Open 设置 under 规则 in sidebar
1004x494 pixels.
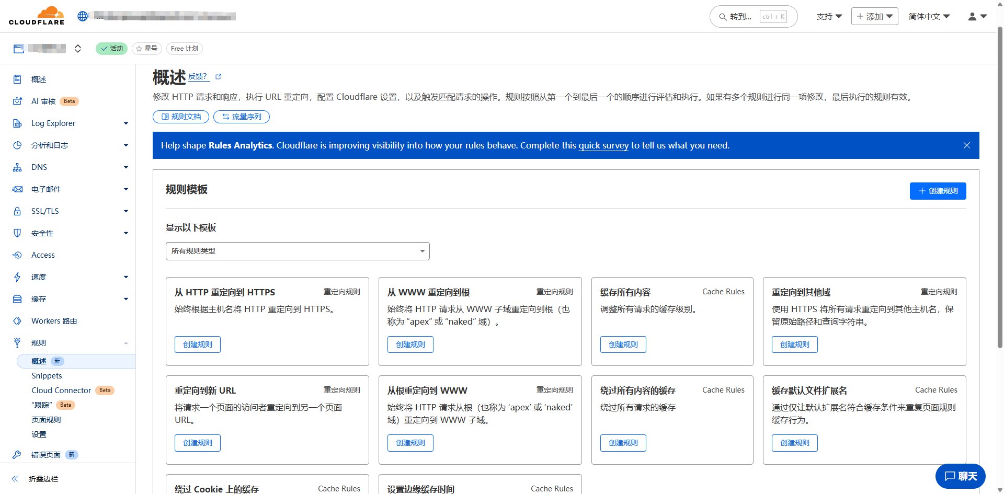click(39, 434)
